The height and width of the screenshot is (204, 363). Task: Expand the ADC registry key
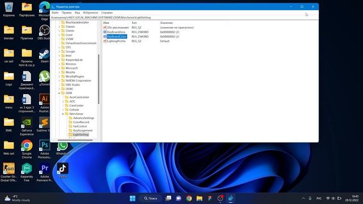(63, 101)
